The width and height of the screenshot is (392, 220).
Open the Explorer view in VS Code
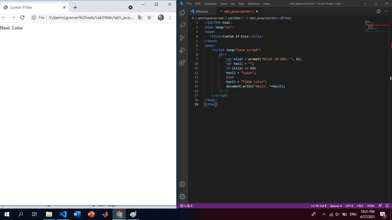click(182, 13)
